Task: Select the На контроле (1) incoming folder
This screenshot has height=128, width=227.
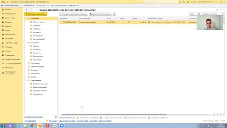Action: pos(39,39)
